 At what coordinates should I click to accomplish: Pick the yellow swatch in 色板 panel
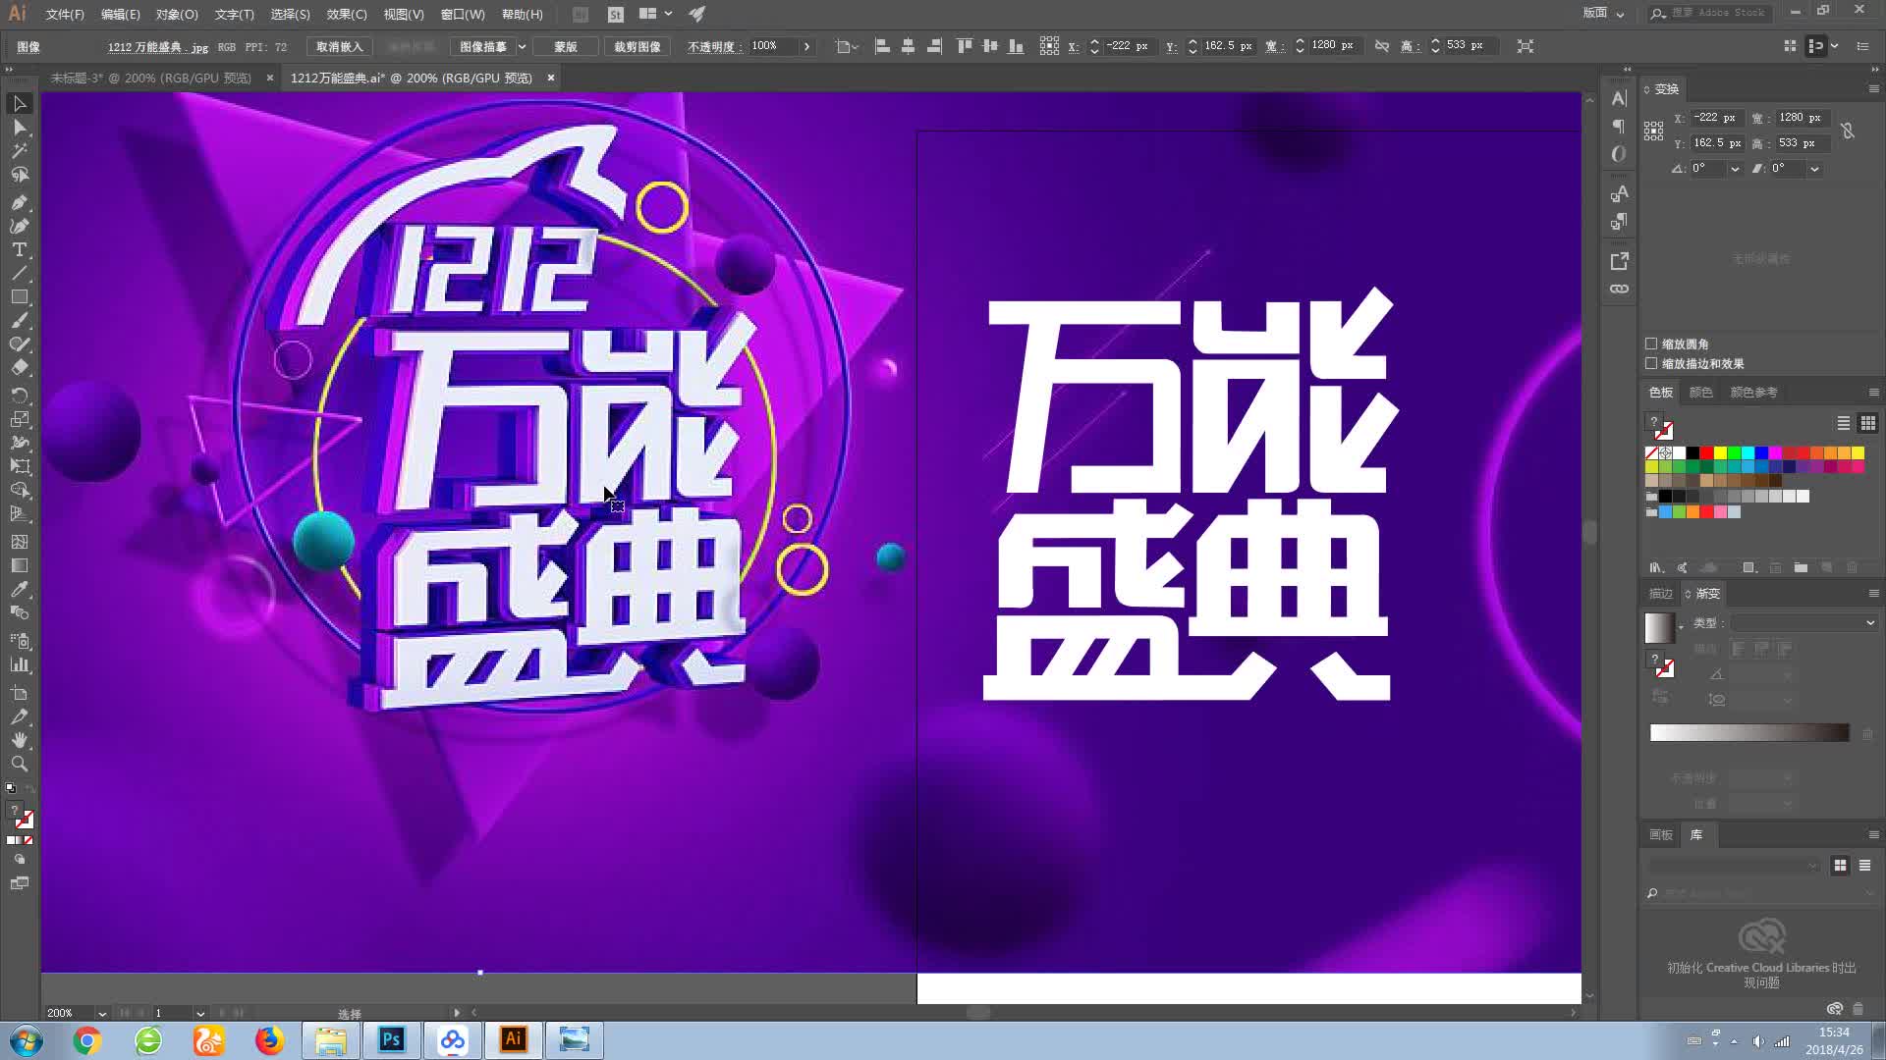click(x=1720, y=452)
